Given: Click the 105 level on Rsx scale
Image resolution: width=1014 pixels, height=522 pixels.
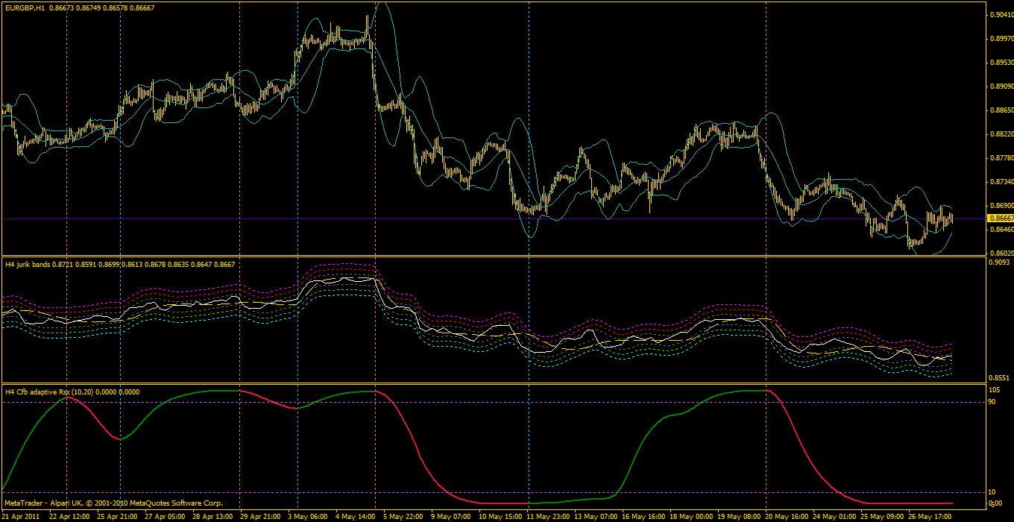Looking at the screenshot, I should tap(994, 390).
